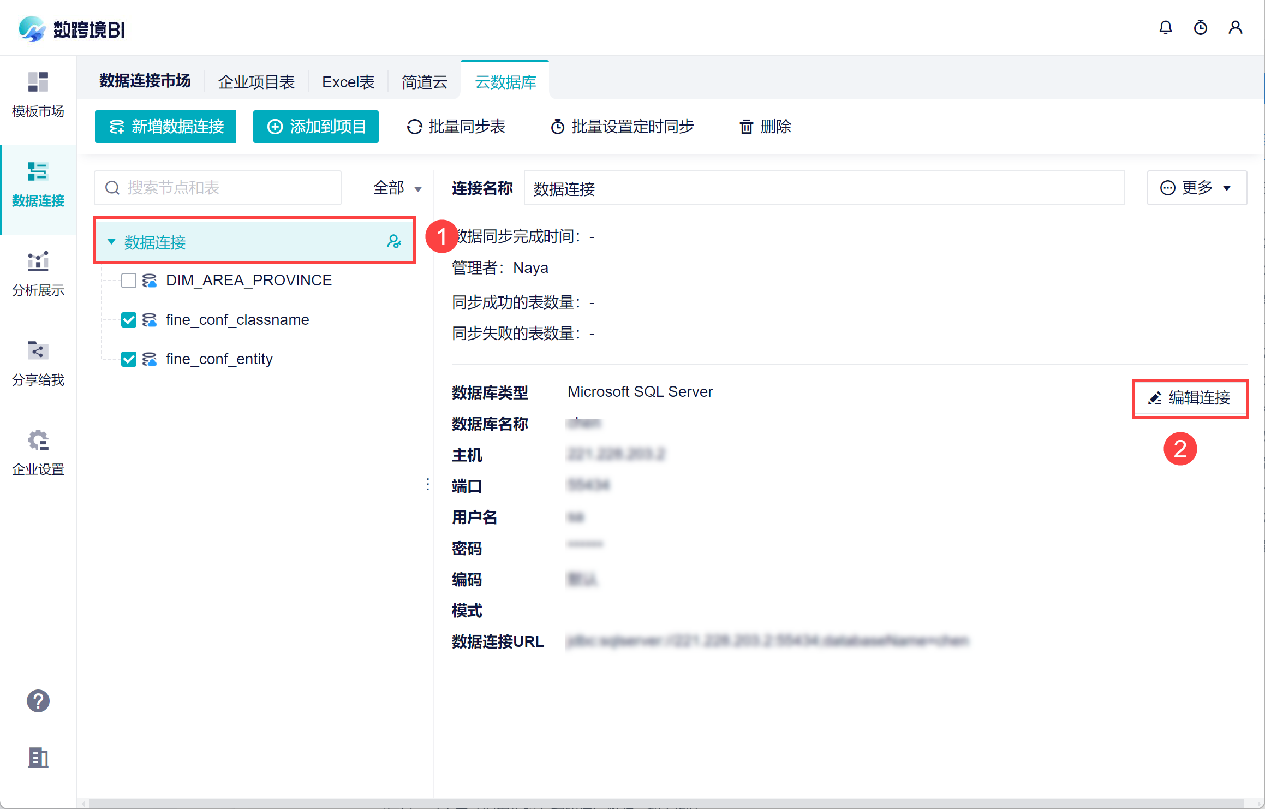The height and width of the screenshot is (809, 1265).
Task: Click the 编辑连接 button
Action: pos(1190,398)
